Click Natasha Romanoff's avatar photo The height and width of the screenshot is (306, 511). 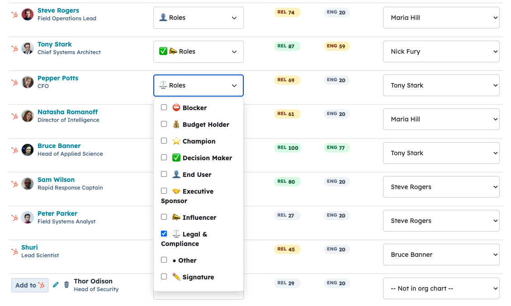point(28,116)
